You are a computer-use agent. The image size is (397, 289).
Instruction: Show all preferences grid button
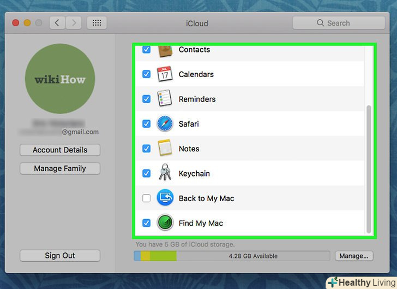97,23
